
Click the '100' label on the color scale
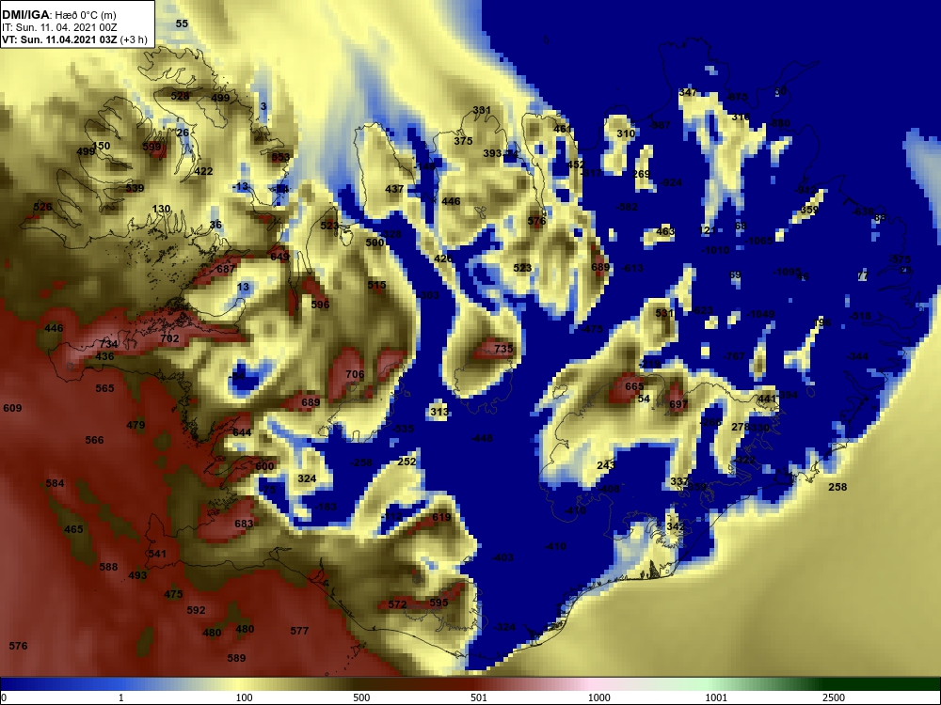click(244, 697)
